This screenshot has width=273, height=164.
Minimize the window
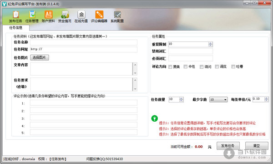click(247, 3)
